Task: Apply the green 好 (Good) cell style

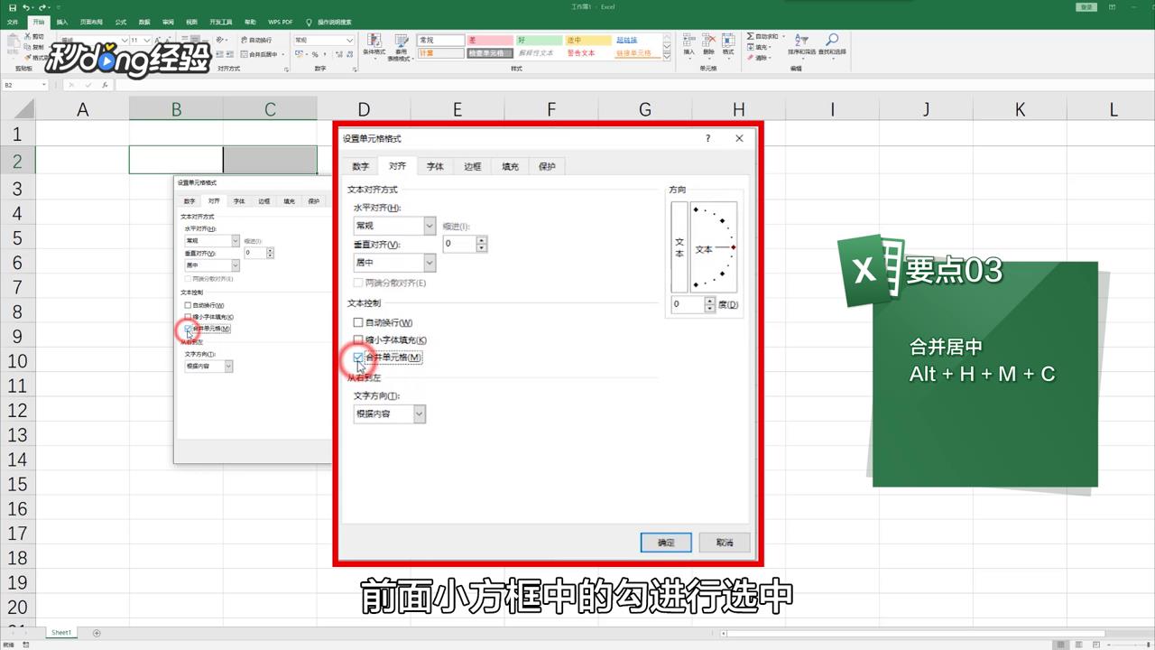Action: tap(540, 41)
